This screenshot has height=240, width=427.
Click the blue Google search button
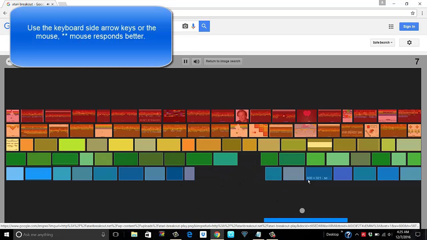point(204,26)
